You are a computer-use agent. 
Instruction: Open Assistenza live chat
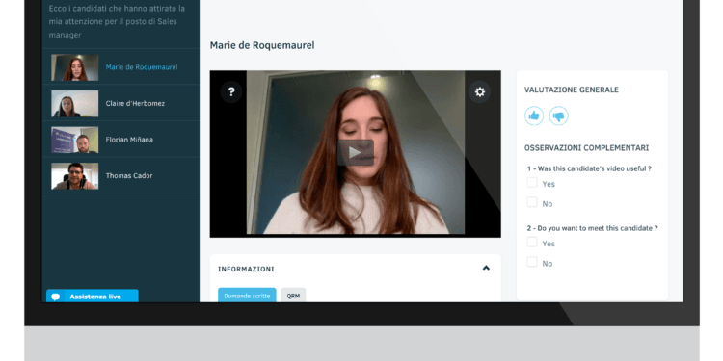click(93, 297)
